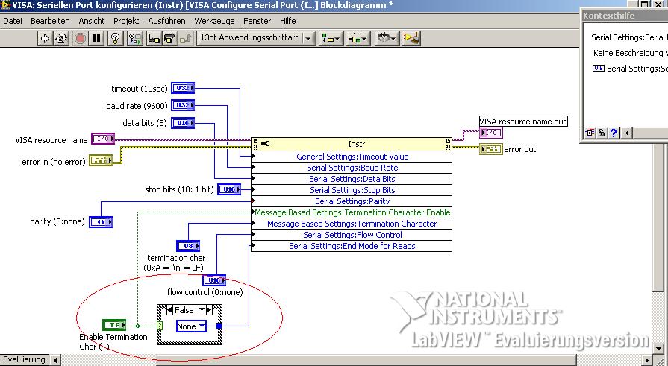Click horizontal scrollbar right arrow
The width and height of the screenshot is (668, 366).
coord(647,360)
